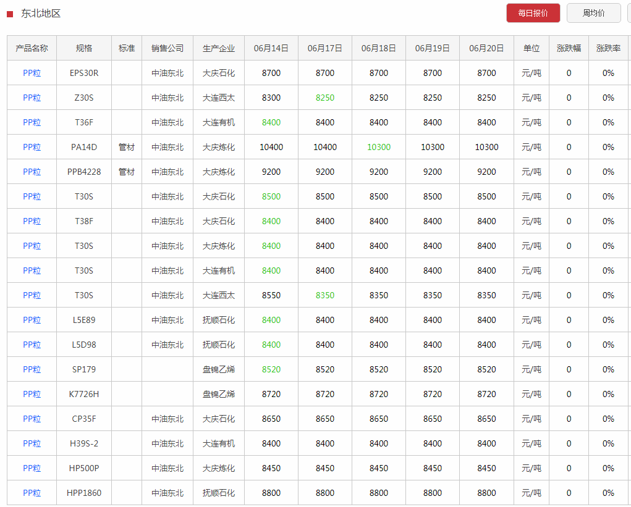Open PP粒 link in PA14D row
Screen dimensions: 631x507
[32, 147]
